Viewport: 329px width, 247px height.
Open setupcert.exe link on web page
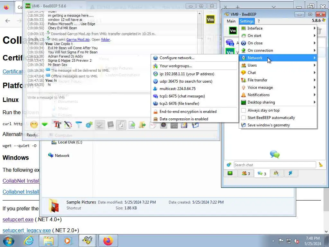click(18, 219)
